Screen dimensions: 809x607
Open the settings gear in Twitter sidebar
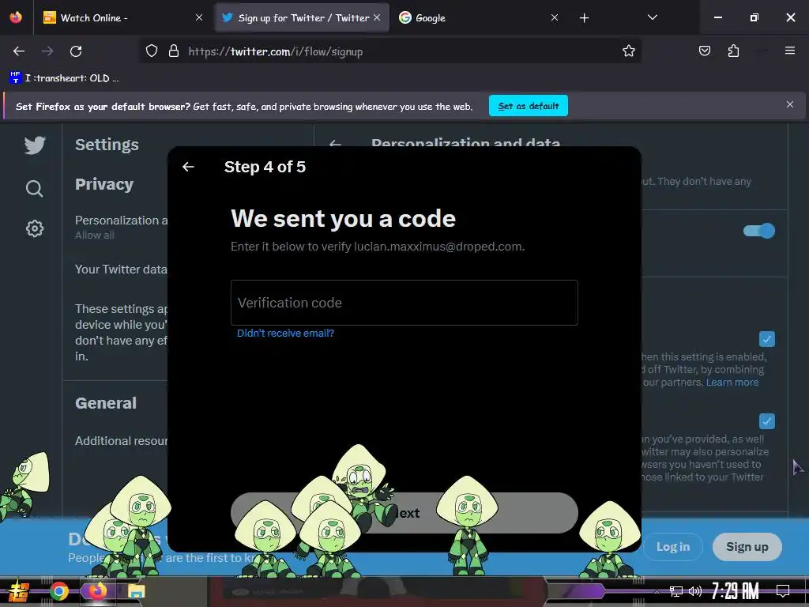tap(35, 228)
